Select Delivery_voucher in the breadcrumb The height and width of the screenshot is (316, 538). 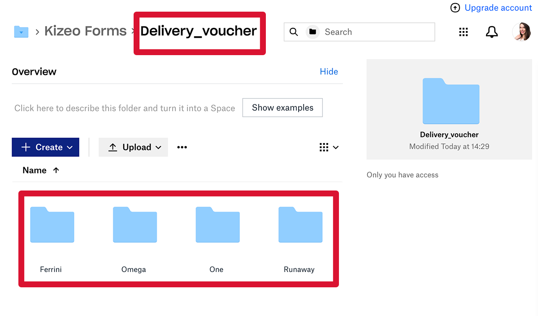coord(199,31)
